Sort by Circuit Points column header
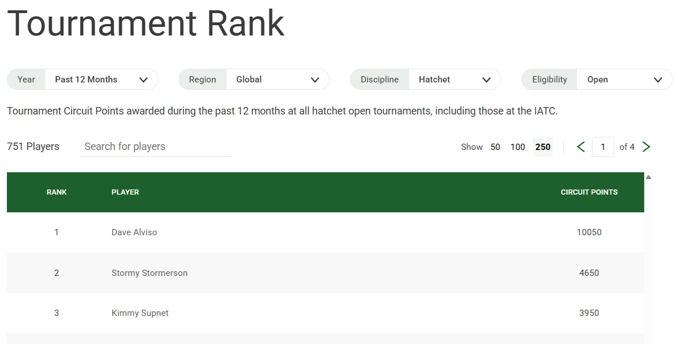Viewport: 678px width, 344px height. tap(589, 192)
